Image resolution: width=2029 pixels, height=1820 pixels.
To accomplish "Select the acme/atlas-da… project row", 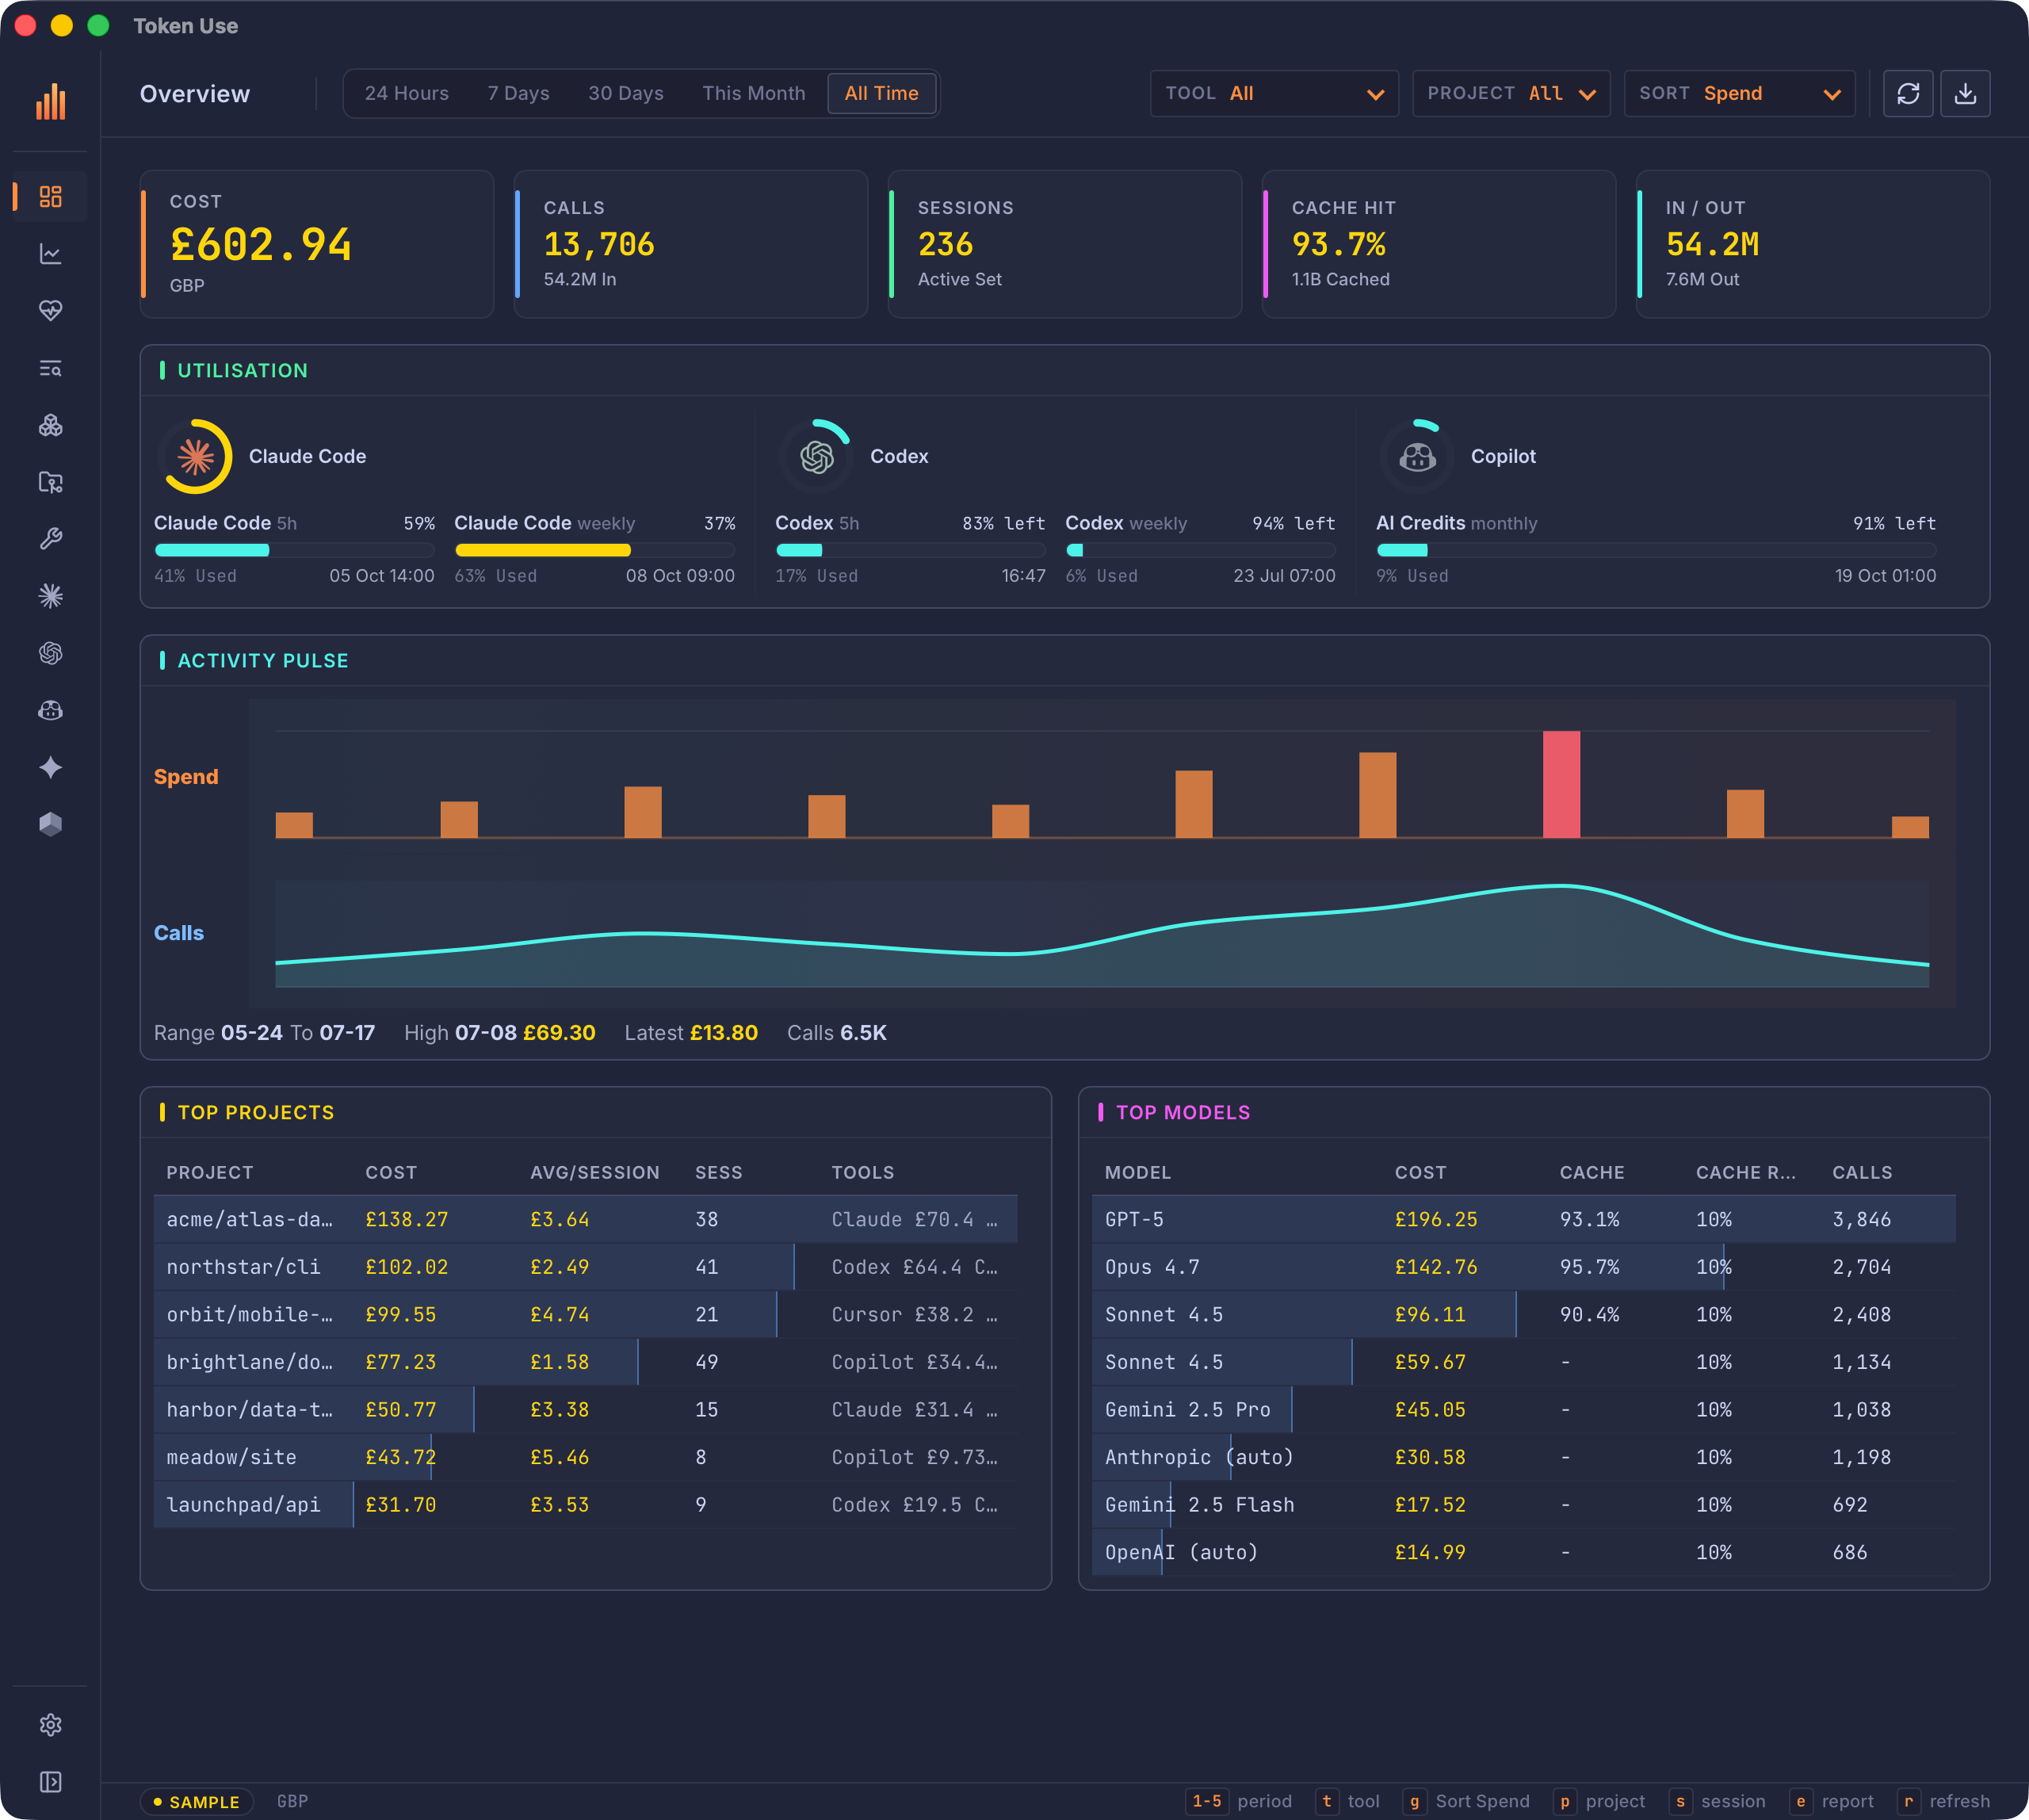I will (x=585, y=1219).
